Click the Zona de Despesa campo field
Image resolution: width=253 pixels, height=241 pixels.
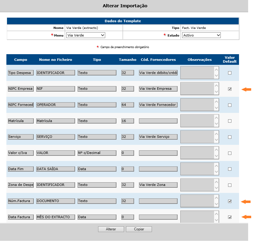[21, 185]
